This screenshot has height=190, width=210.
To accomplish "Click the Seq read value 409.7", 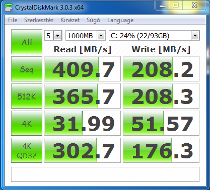I will pyautogui.click(x=83, y=69).
